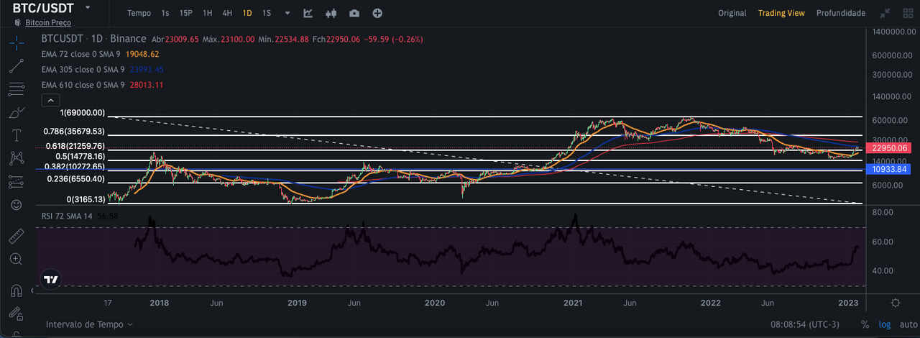Open the Bitcoin Preço link
This screenshot has width=920, height=338.
[x=48, y=23]
